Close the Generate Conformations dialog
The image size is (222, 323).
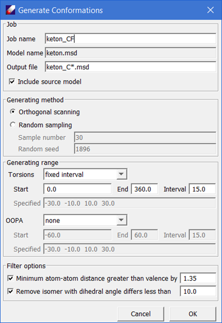[x=210, y=10]
